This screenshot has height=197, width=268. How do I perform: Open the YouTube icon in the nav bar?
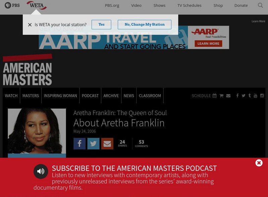click(255, 95)
